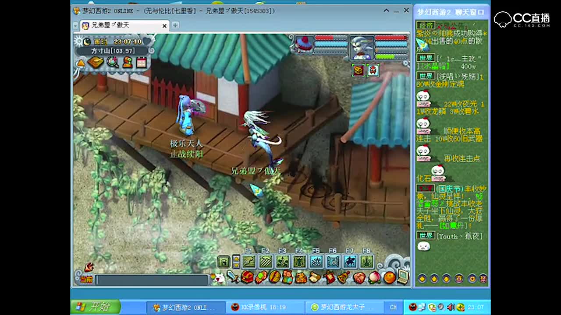
Task: Open a new tab with the plus button
Action: [x=175, y=25]
